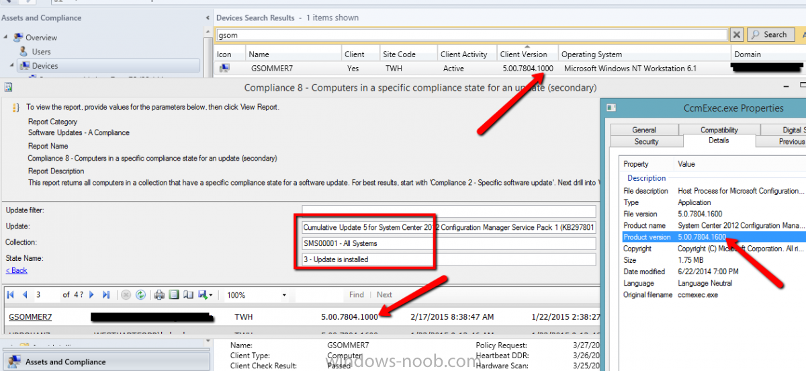Open page setup icon
The height and width of the screenshot is (371, 806).
click(x=187, y=295)
